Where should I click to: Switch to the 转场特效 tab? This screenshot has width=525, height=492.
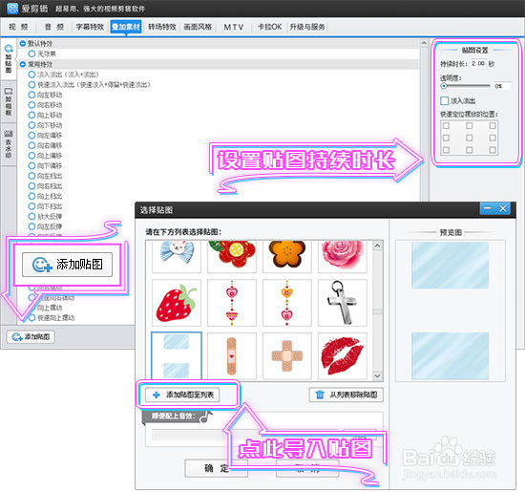pyautogui.click(x=162, y=27)
